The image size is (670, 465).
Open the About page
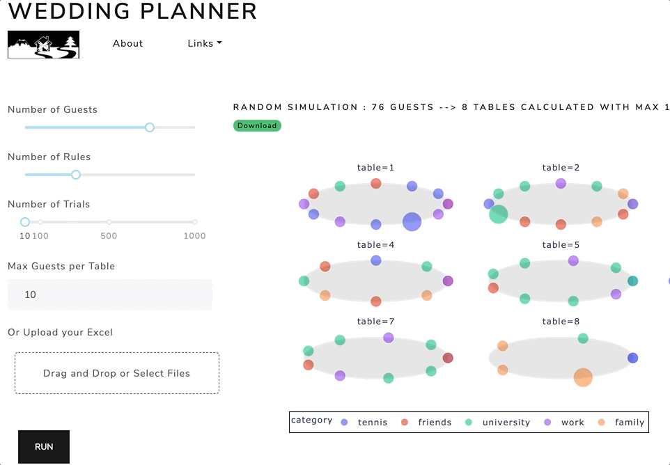coord(127,43)
